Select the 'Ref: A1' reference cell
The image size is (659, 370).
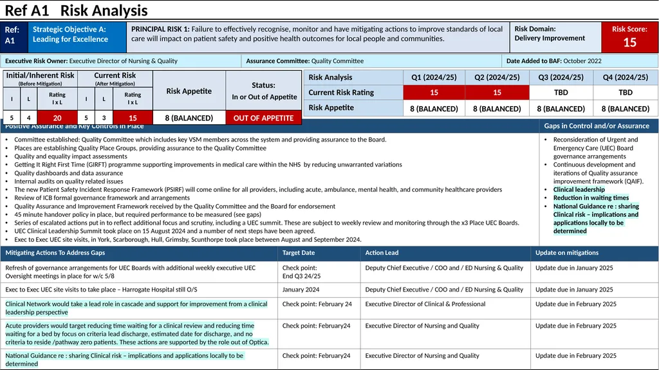pyautogui.click(x=14, y=37)
